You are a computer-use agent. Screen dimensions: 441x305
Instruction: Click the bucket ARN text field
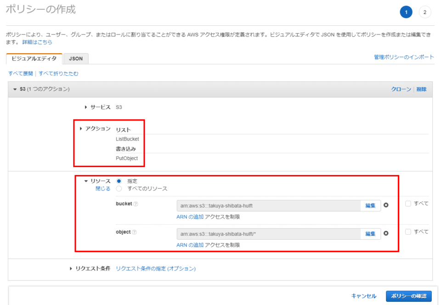click(x=269, y=206)
